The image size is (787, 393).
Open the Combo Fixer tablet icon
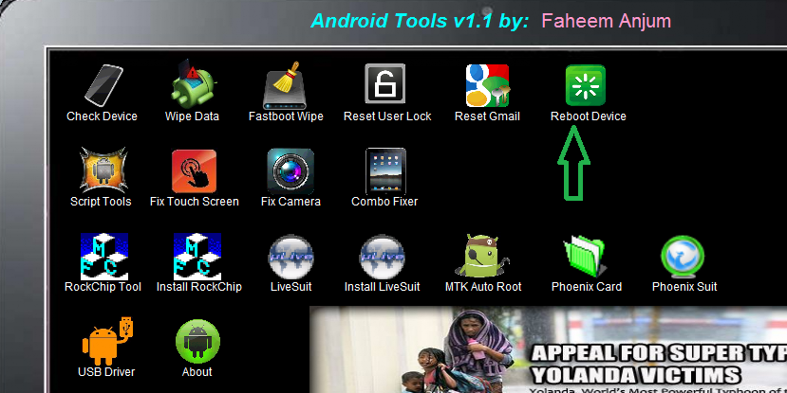(x=385, y=171)
